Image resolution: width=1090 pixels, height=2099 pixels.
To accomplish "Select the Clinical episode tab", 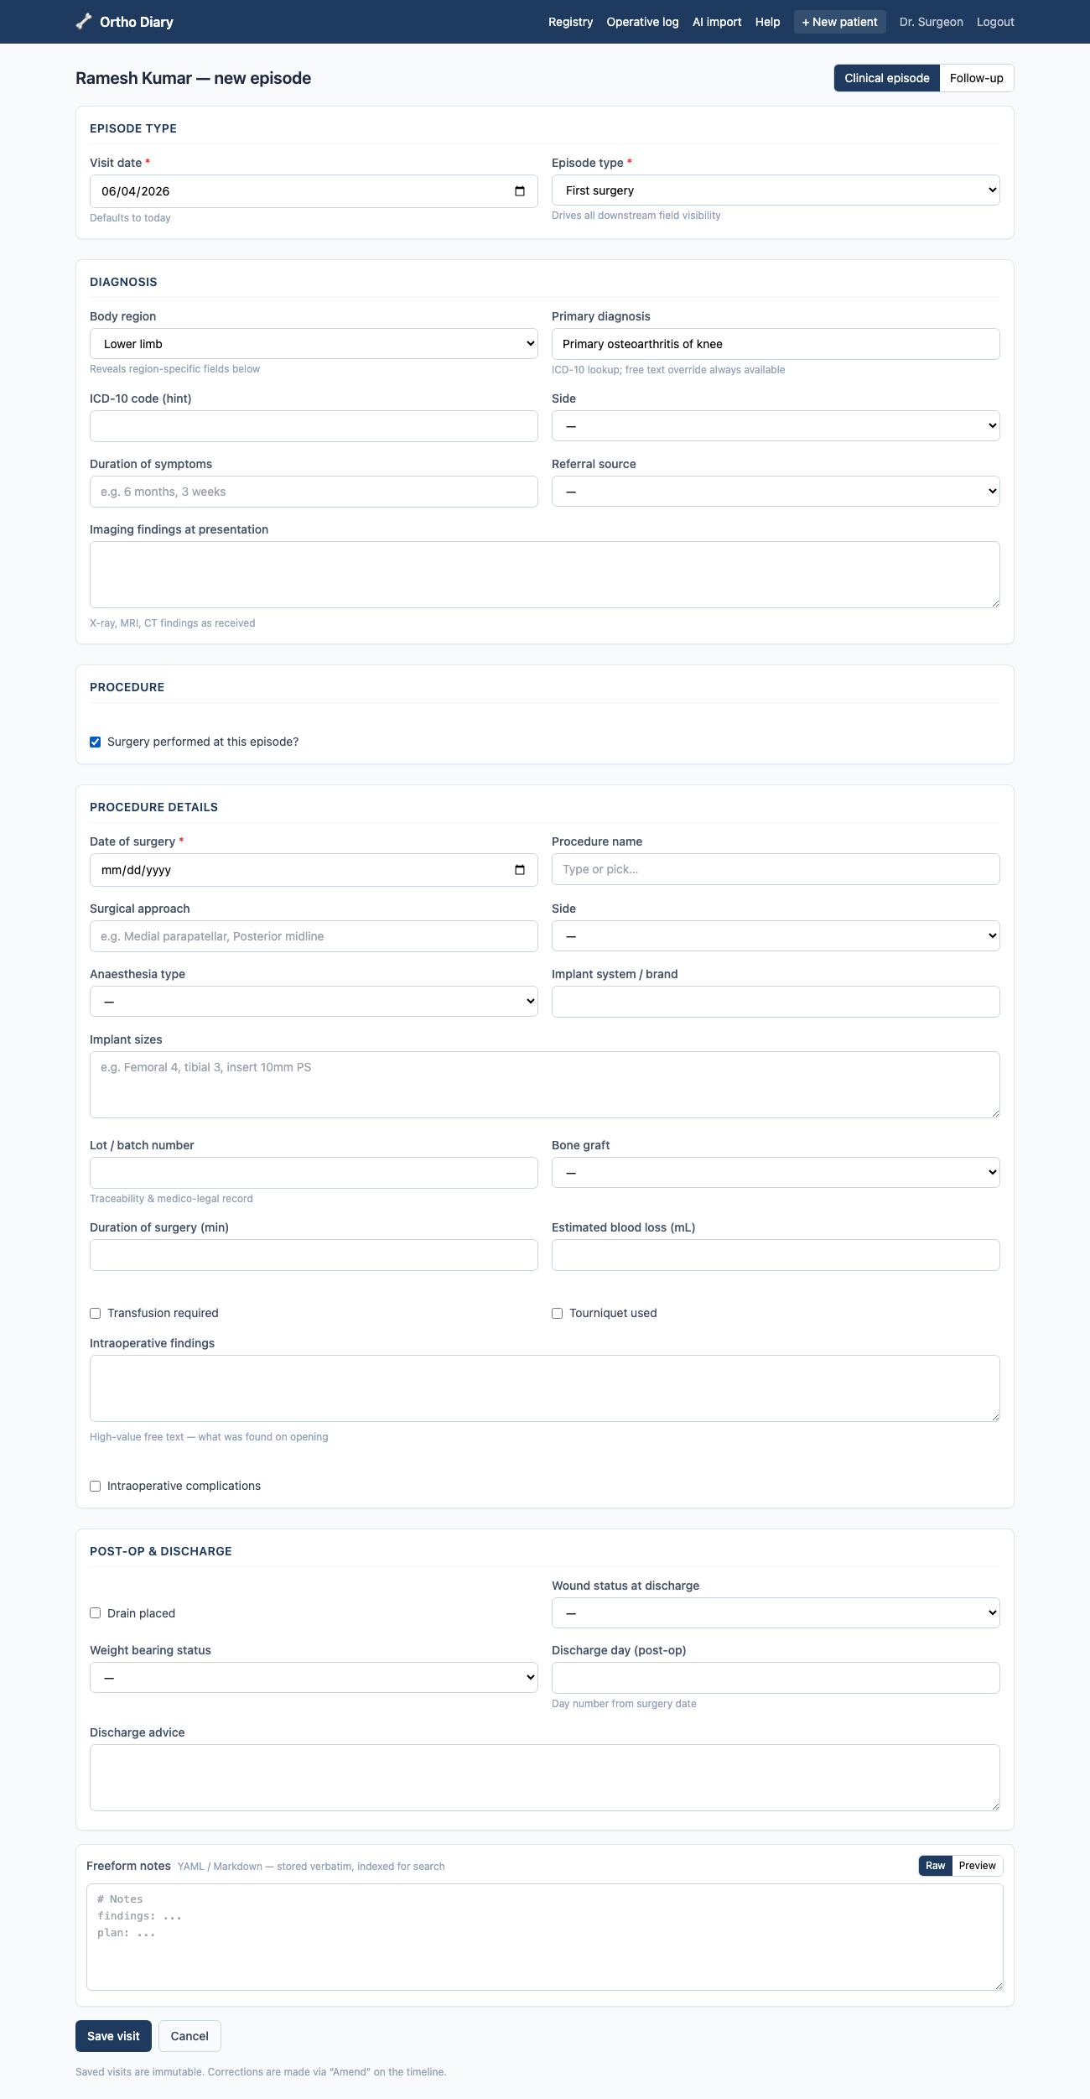I will (887, 78).
